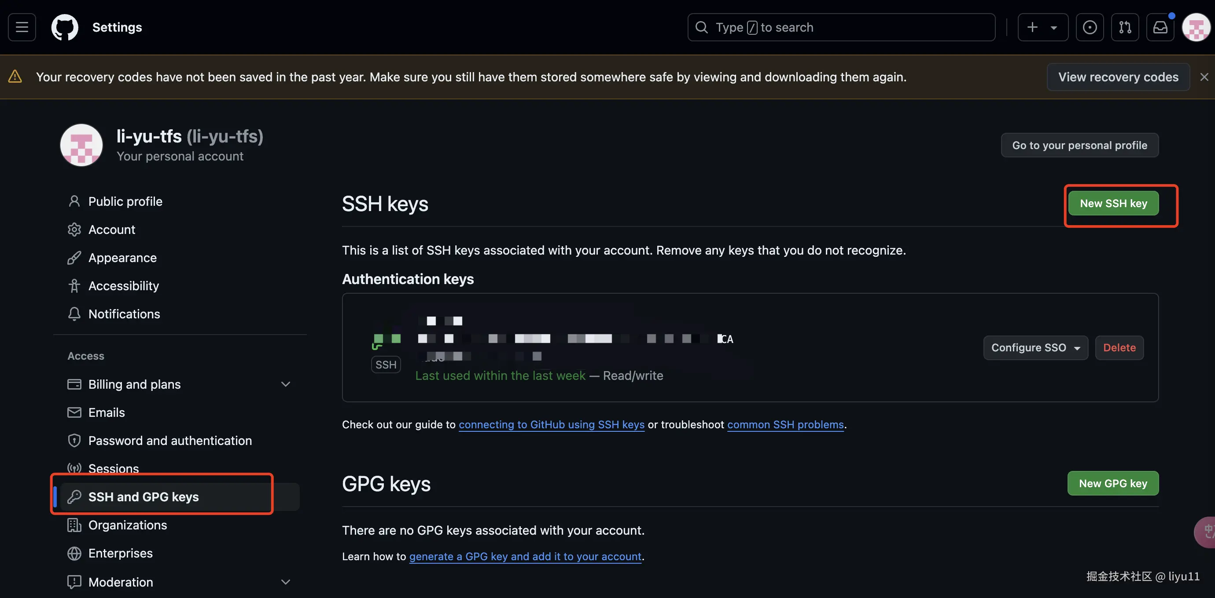Open Password and authentication settings
Viewport: 1215px width, 598px height.
pyautogui.click(x=170, y=441)
